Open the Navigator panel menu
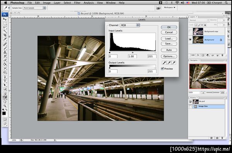Image resolution: width=232 pixels, height=153 pixels. [225, 60]
